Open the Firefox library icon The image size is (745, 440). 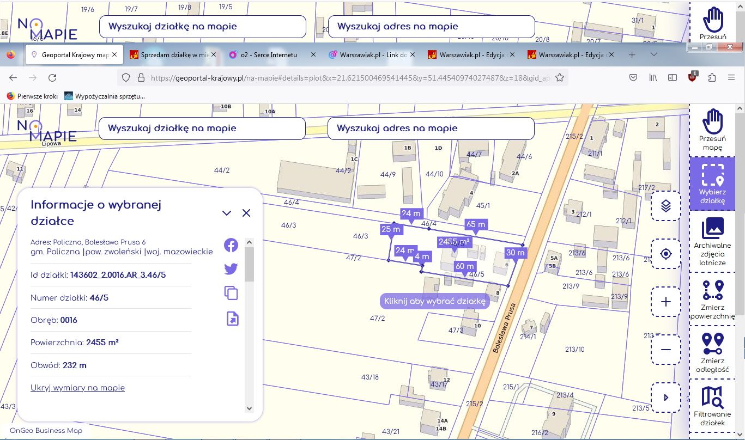653,78
